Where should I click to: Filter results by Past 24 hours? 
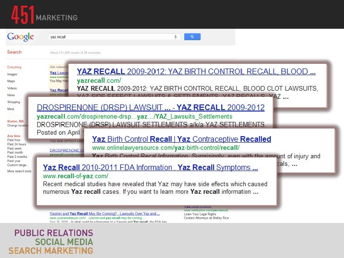pyautogui.click(x=17, y=144)
